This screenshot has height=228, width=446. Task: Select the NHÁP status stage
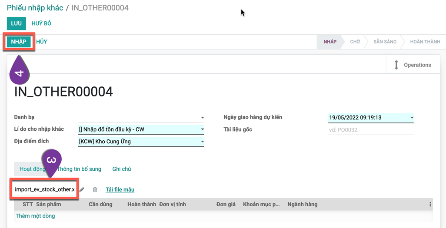pos(330,42)
